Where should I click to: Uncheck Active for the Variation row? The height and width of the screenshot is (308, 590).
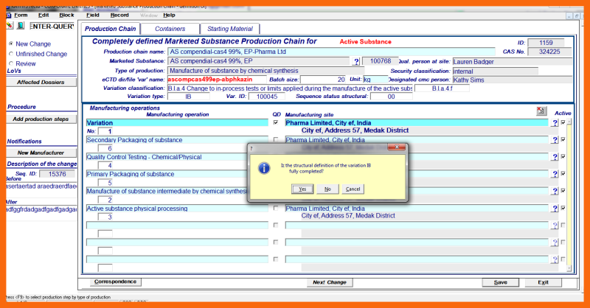pyautogui.click(x=563, y=122)
